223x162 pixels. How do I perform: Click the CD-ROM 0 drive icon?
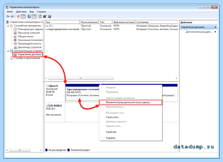point(48,106)
